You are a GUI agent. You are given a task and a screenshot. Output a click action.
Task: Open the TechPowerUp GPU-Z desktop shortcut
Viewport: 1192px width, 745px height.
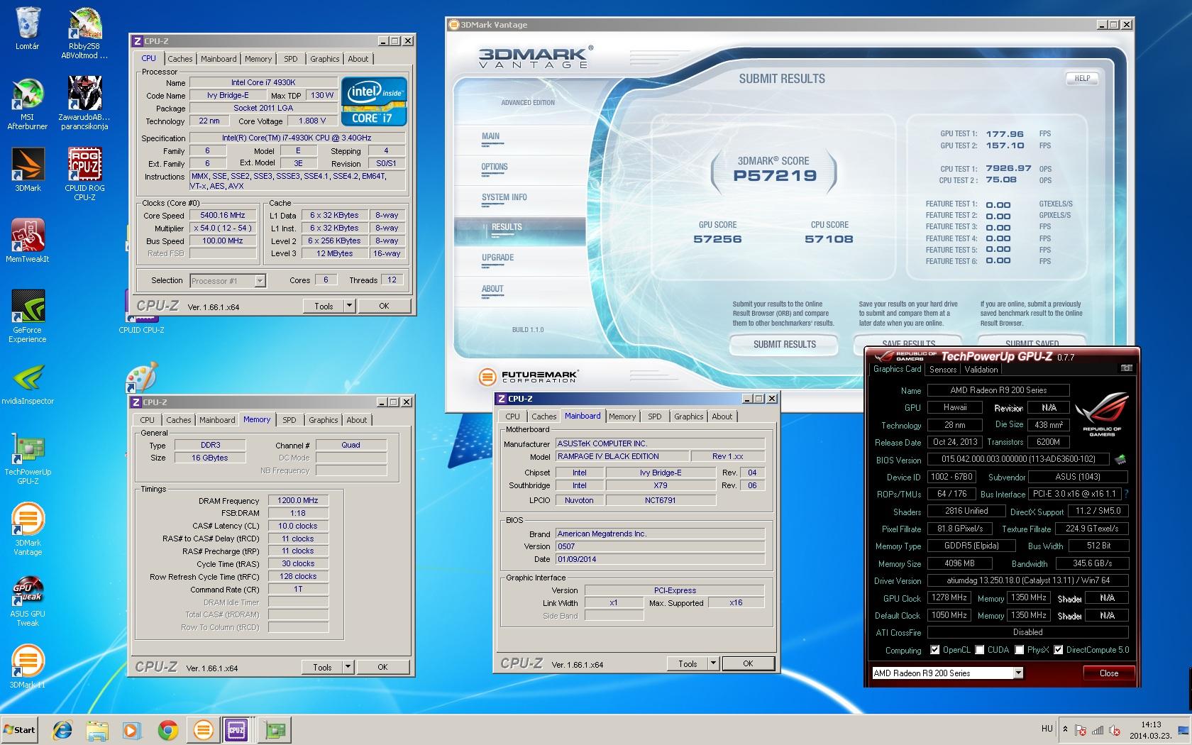28,458
